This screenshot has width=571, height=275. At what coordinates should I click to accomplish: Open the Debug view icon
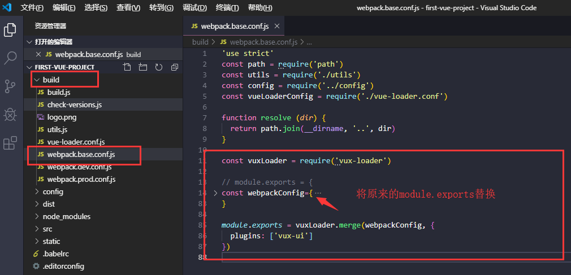tap(10, 115)
